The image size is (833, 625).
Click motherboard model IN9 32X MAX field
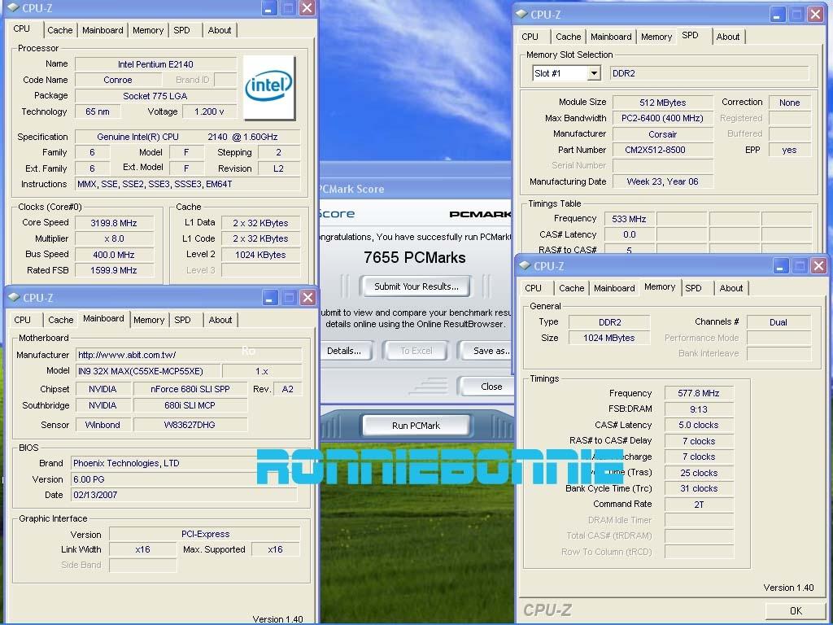pos(146,371)
